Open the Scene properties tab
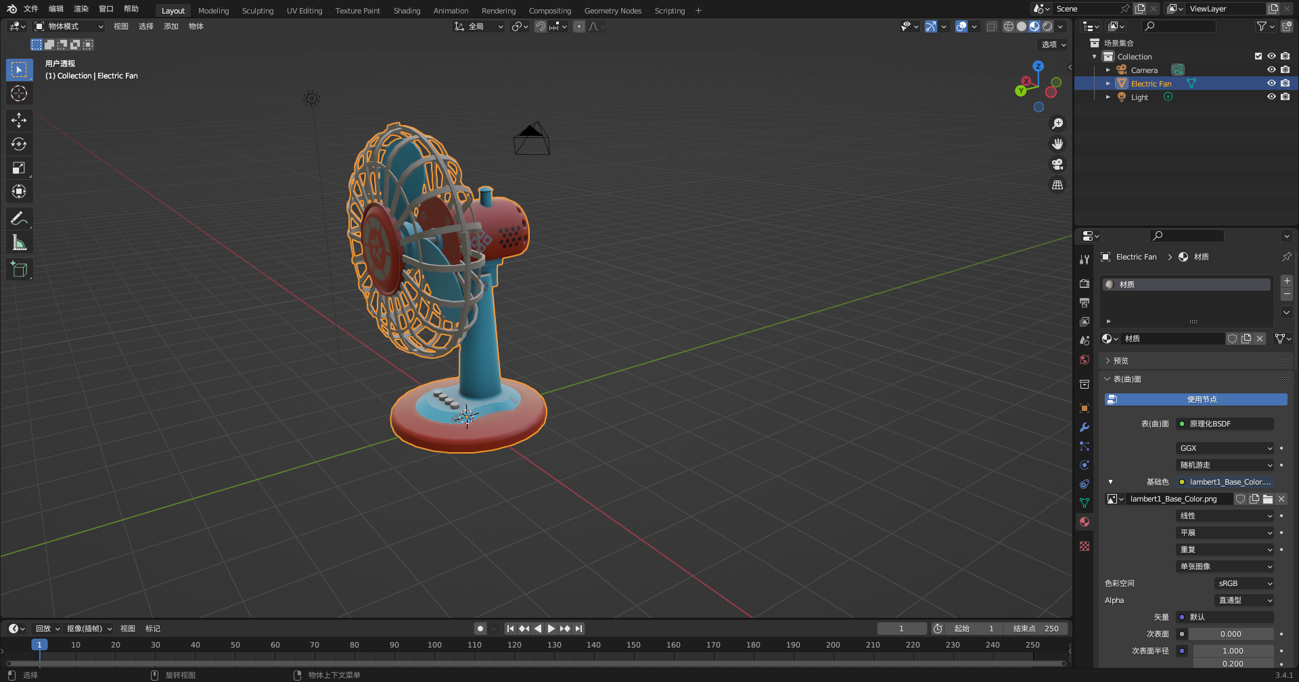Image resolution: width=1299 pixels, height=682 pixels. pos(1085,341)
